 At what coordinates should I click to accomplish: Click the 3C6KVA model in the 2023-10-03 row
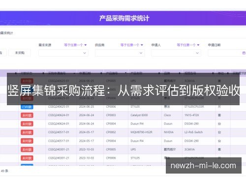pos(189,149)
